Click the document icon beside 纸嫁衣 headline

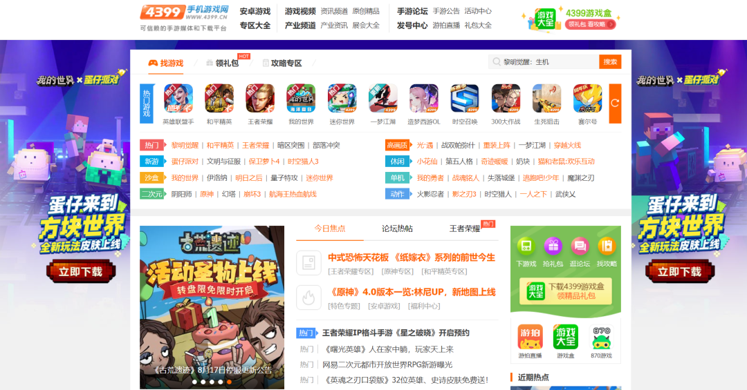coord(308,262)
